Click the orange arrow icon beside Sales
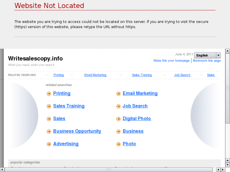This screenshot has width=230, height=172. (x=49, y=119)
